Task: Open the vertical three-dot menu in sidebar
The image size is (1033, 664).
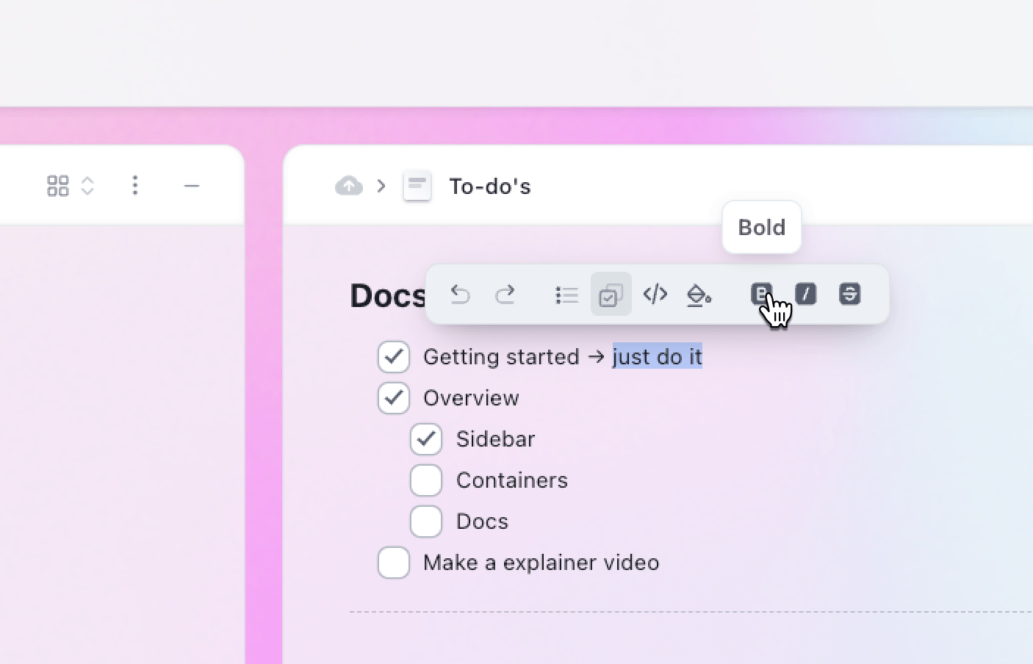Action: point(134,185)
